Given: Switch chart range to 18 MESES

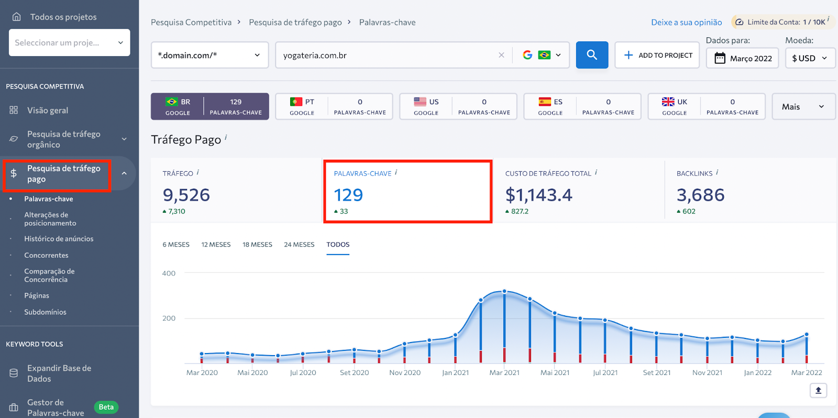Looking at the screenshot, I should (257, 245).
